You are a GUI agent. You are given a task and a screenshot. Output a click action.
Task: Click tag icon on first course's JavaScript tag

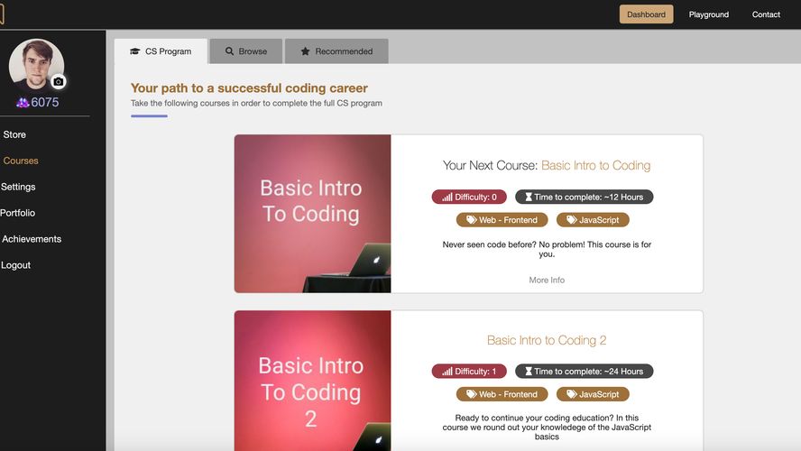(x=572, y=220)
